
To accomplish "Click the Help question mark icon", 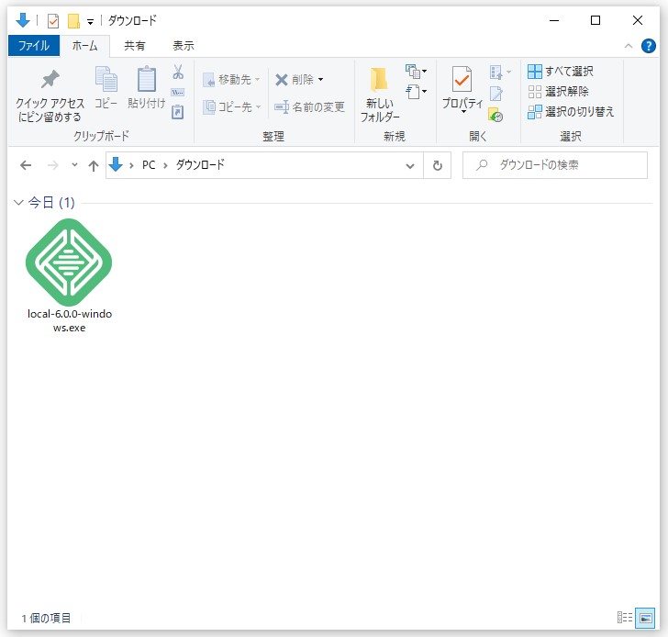I will click(649, 46).
